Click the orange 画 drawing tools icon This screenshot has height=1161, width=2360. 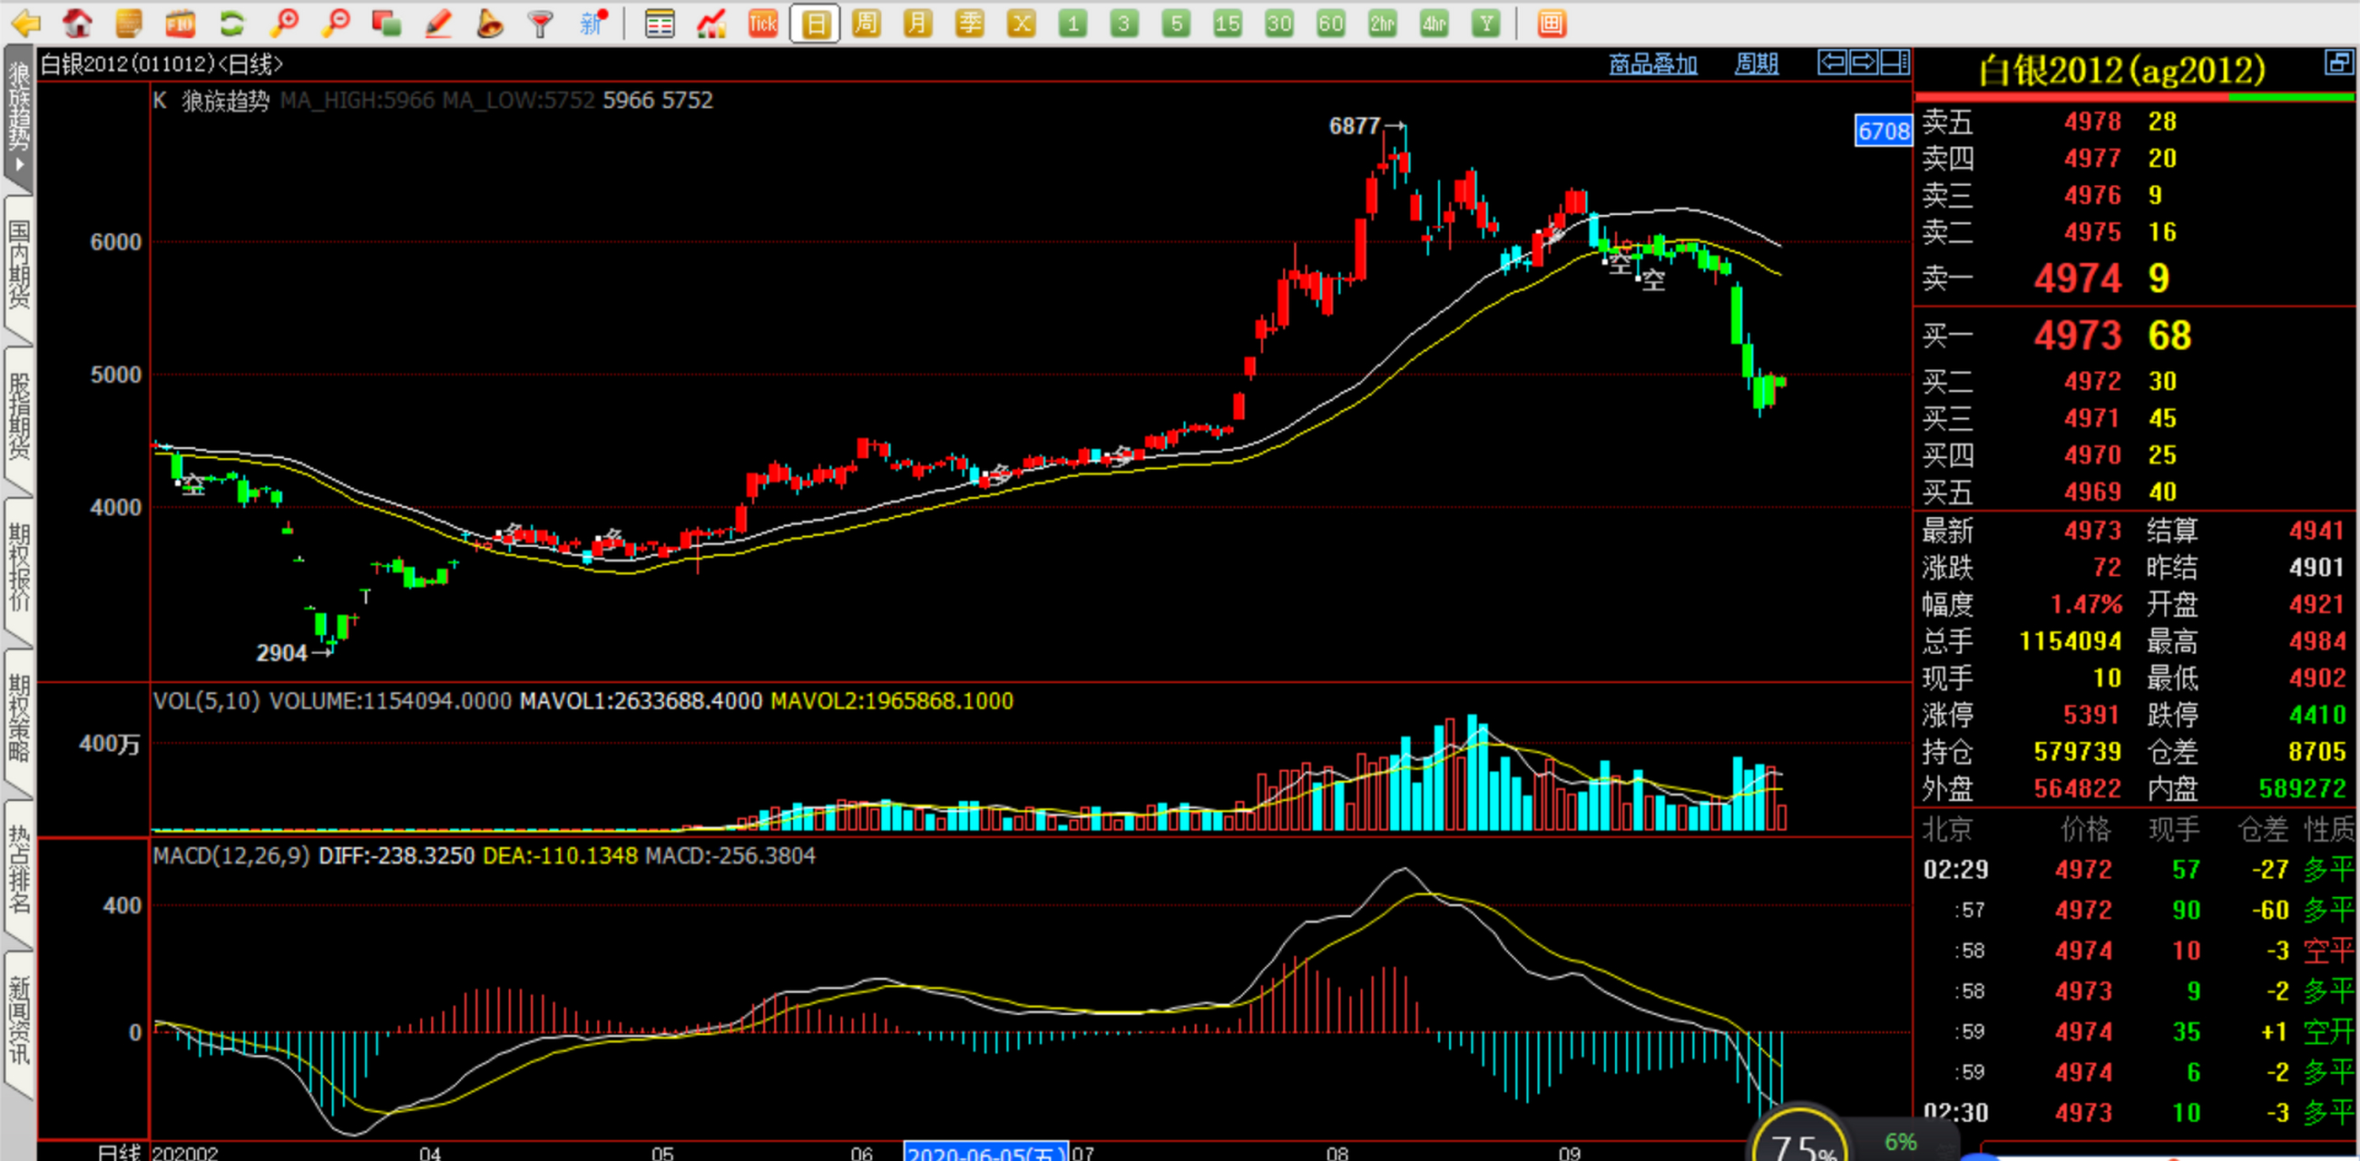point(1551,23)
